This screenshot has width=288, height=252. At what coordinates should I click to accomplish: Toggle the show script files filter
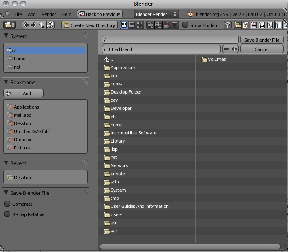tap(270, 25)
